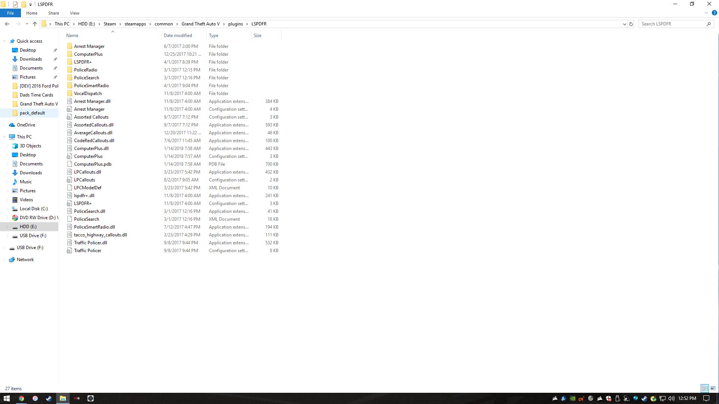Click the Back navigation arrow
Image resolution: width=719 pixels, height=404 pixels.
tap(7, 24)
